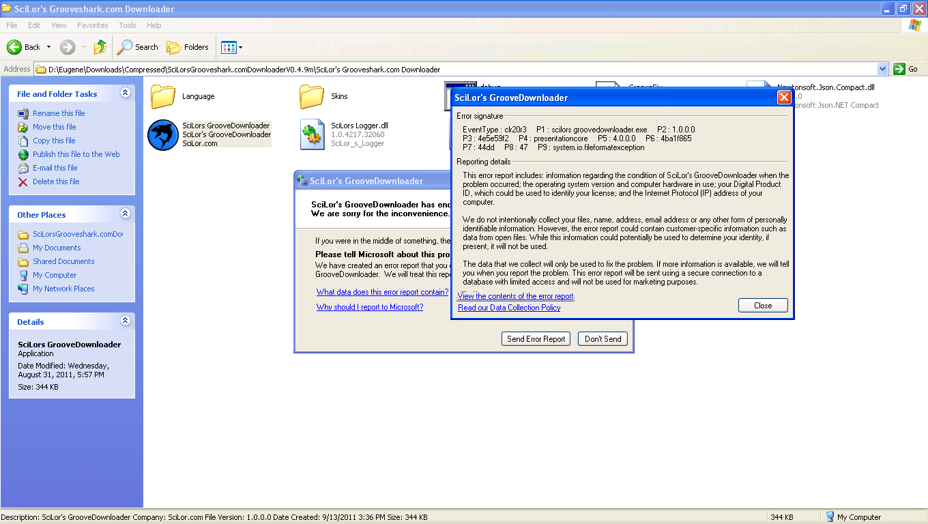
Task: Select the SciLors Logger.dll file icon
Action: pyautogui.click(x=313, y=134)
